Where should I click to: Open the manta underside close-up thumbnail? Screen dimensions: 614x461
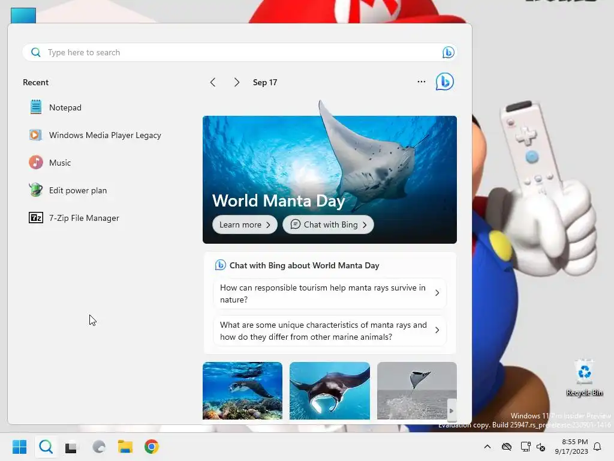coord(330,391)
